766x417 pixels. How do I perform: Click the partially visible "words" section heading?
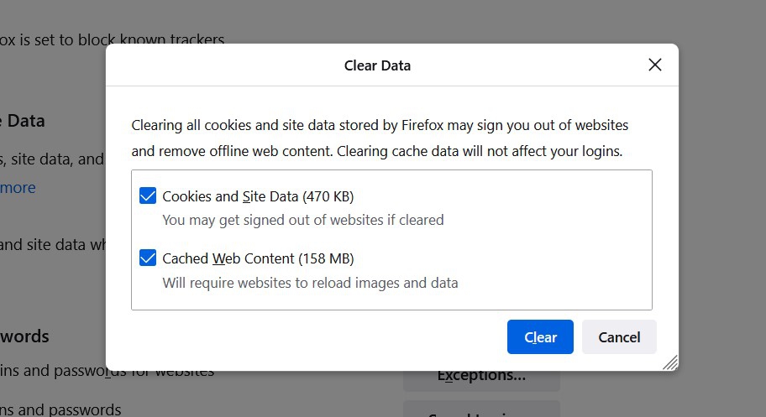click(x=24, y=336)
